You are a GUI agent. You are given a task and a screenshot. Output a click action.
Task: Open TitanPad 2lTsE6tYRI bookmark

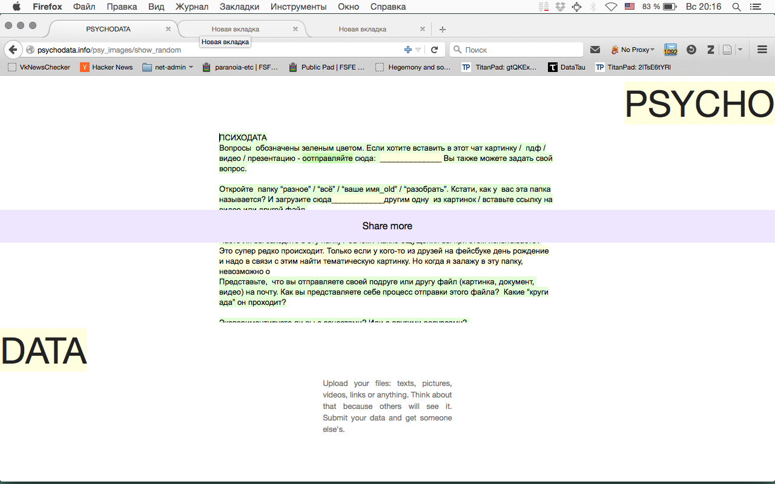(633, 67)
